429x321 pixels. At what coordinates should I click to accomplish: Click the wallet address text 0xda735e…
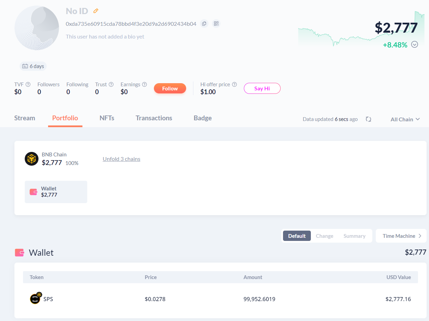click(x=131, y=24)
